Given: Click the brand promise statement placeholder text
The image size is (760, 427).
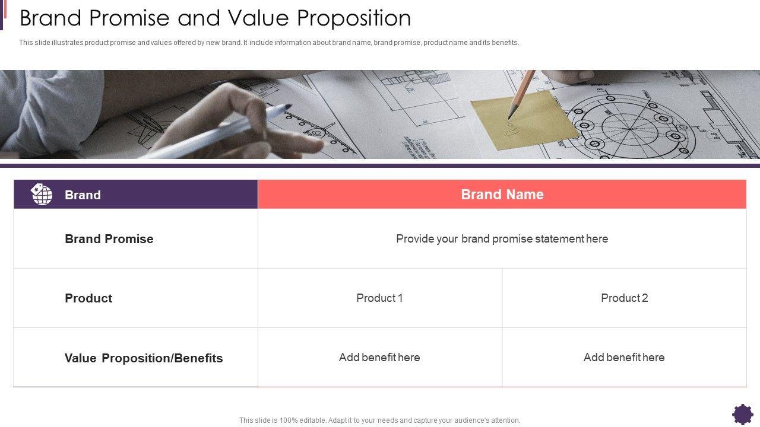Looking at the screenshot, I should tap(502, 239).
